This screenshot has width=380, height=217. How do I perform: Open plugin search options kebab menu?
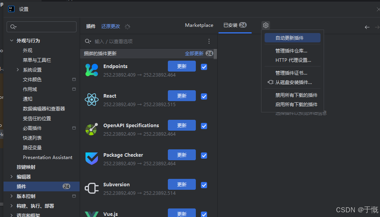tap(209, 42)
